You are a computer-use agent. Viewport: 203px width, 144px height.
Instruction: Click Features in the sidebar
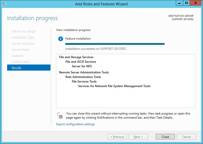(18, 56)
